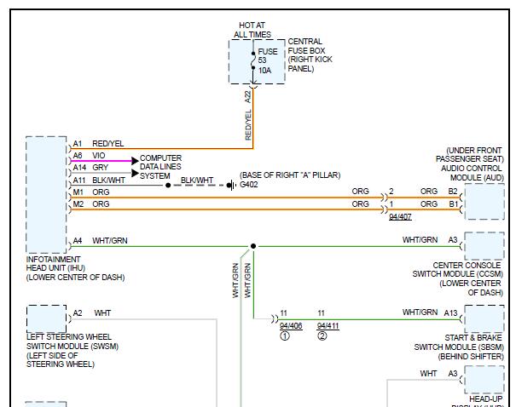Select the Start & Brake Switch Module box

click(x=484, y=318)
